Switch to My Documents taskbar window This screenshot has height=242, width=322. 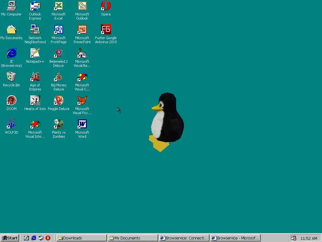click(133, 238)
